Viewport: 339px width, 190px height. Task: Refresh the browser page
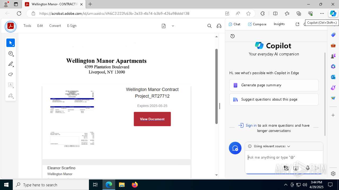coord(19,13)
